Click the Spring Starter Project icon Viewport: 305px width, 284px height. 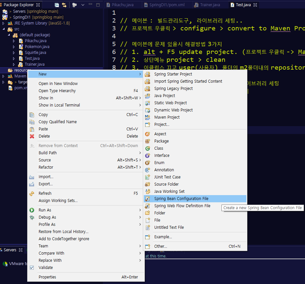click(x=148, y=74)
